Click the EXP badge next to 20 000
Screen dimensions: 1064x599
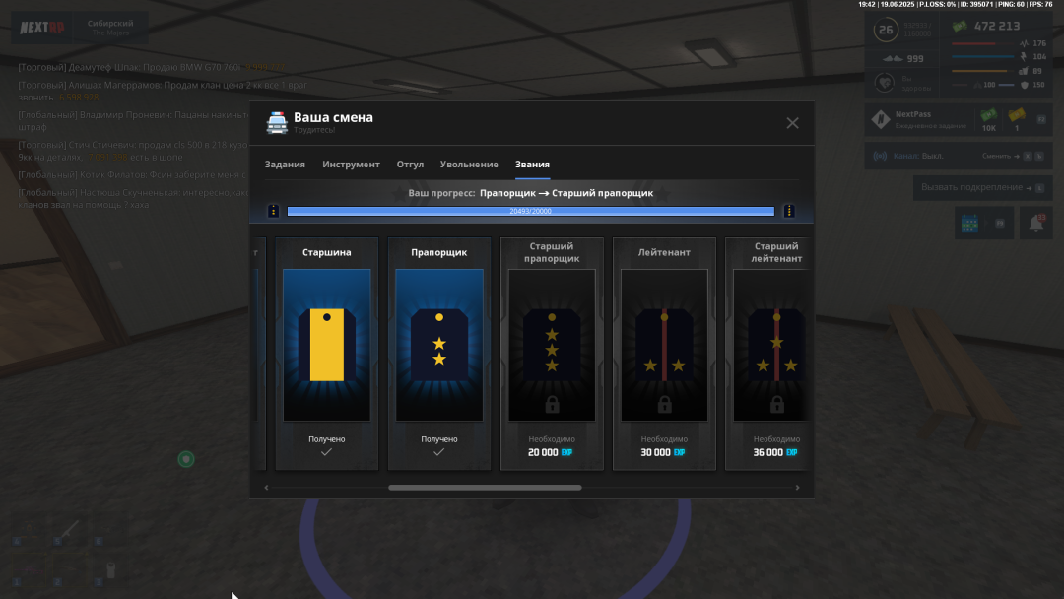[566, 452]
